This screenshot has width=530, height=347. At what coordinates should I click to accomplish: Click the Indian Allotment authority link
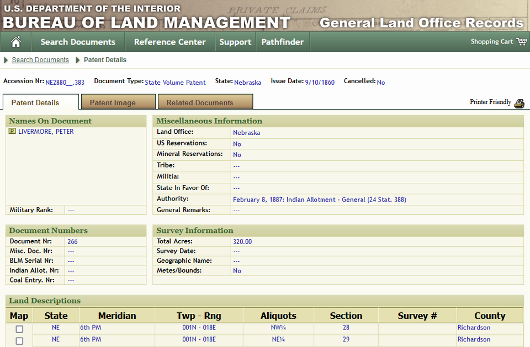320,199
